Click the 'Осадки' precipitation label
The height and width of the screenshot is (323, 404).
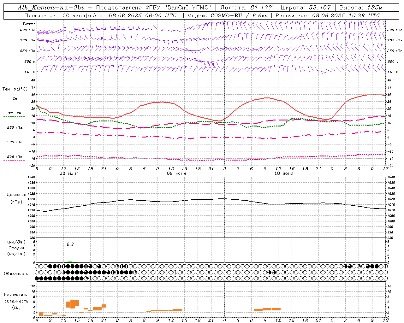[16, 248]
